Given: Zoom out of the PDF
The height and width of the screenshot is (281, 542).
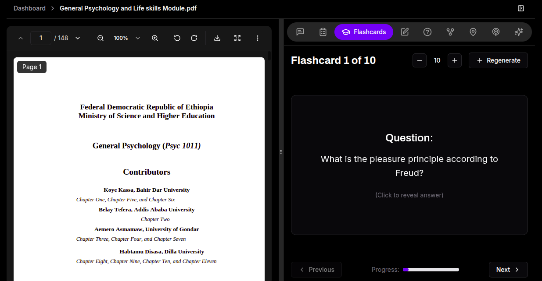Looking at the screenshot, I should 101,38.
